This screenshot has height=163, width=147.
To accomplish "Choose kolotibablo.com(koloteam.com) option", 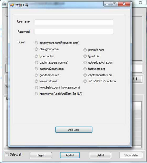I will click(36, 87).
